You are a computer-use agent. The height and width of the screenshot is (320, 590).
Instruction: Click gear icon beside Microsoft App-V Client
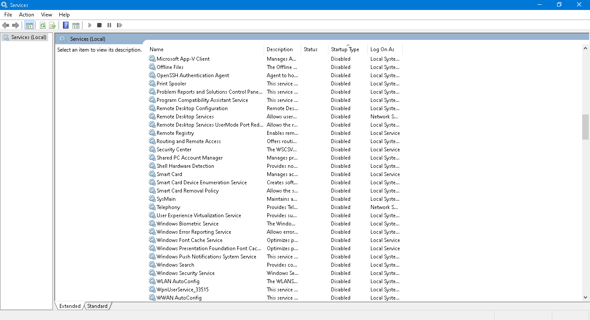tap(152, 59)
